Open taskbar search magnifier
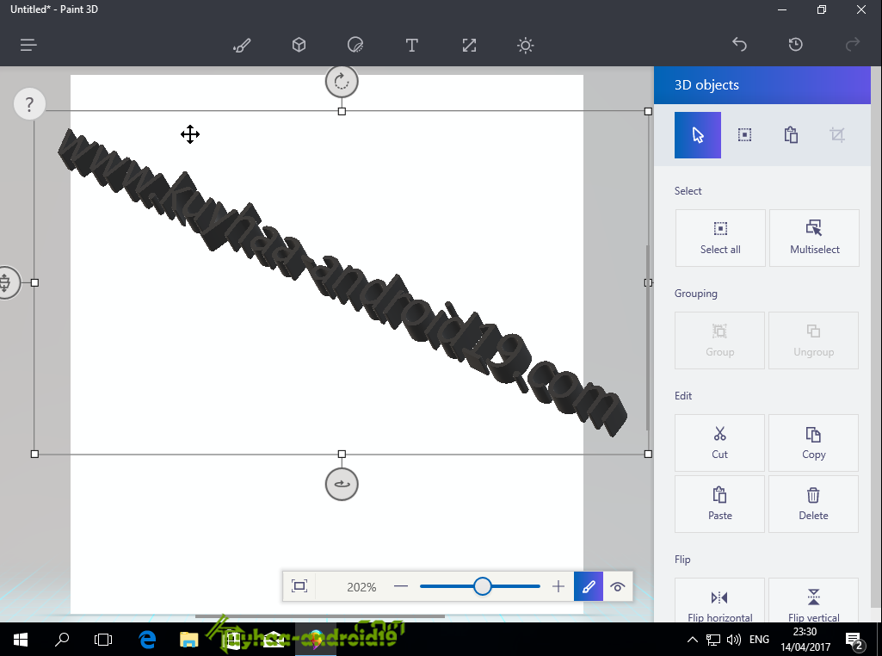882x656 pixels. 62,640
